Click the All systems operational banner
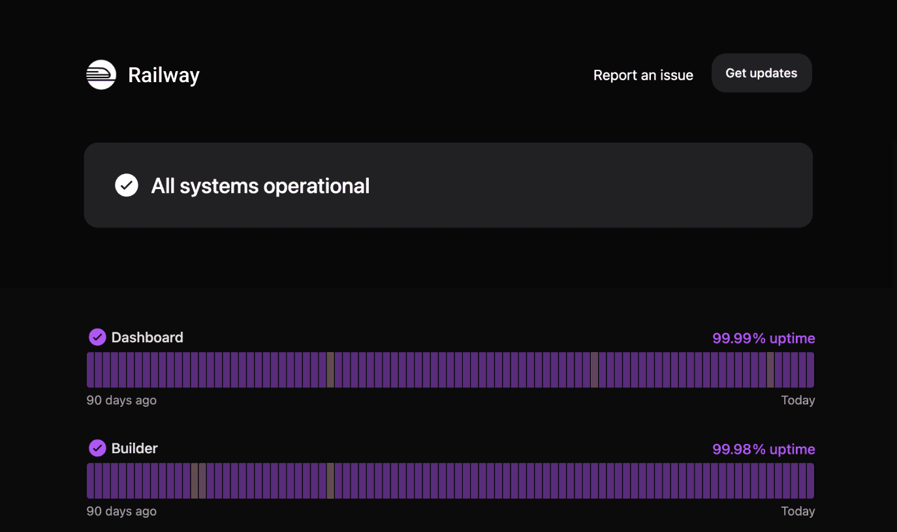 (x=448, y=185)
